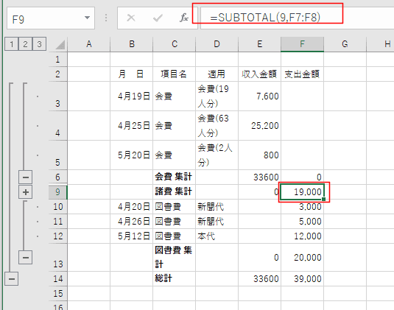Select cell with 39,000 total
Screen dimensions: 394x310
coord(302,279)
